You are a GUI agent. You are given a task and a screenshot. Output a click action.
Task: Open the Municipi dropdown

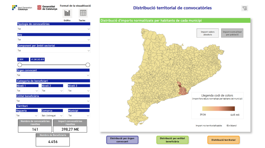[x=79, y=116]
